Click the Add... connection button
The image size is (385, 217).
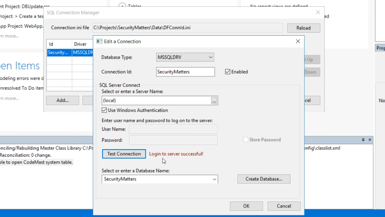tap(63, 100)
